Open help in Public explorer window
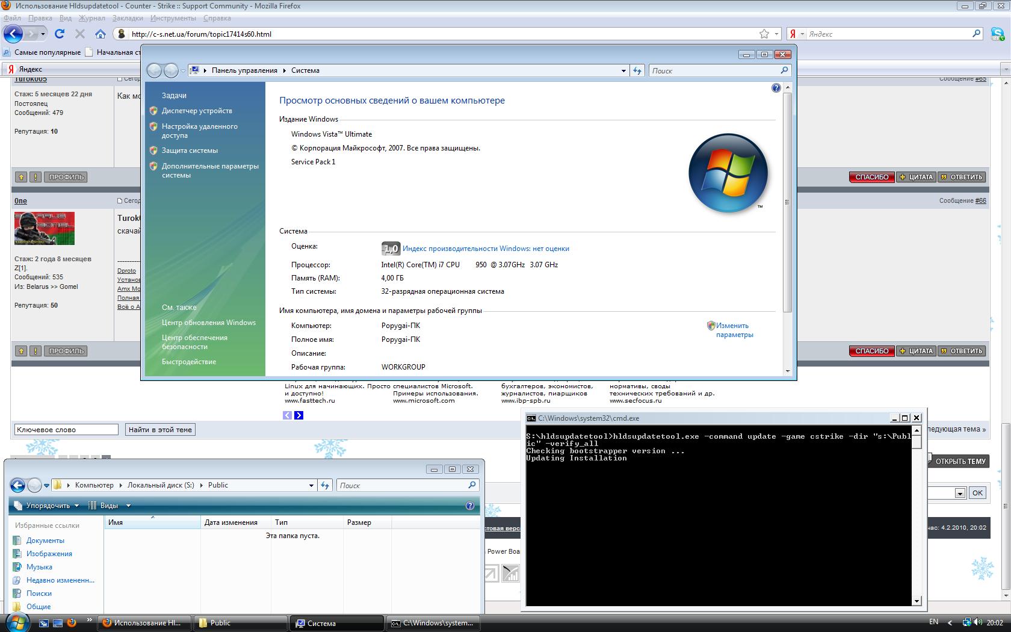The image size is (1011, 632). click(x=470, y=506)
